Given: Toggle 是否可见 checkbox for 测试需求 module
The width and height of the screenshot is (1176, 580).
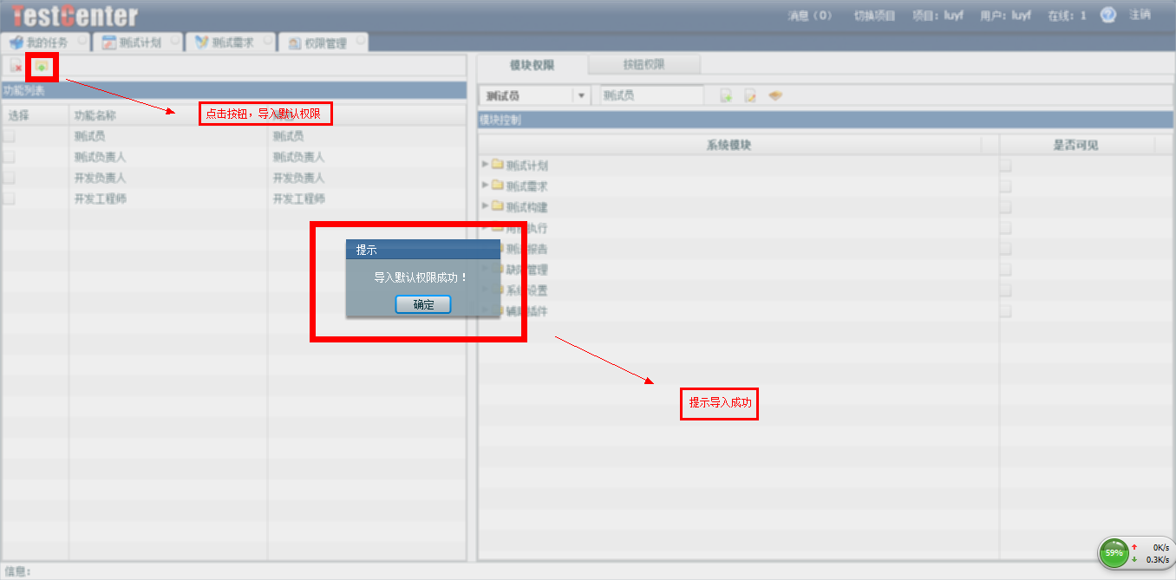Looking at the screenshot, I should tap(1005, 186).
